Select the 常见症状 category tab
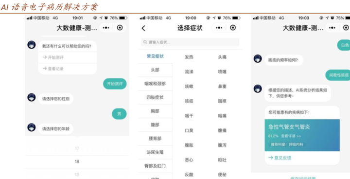Screen dimensions: 350x179 [x=155, y=56]
